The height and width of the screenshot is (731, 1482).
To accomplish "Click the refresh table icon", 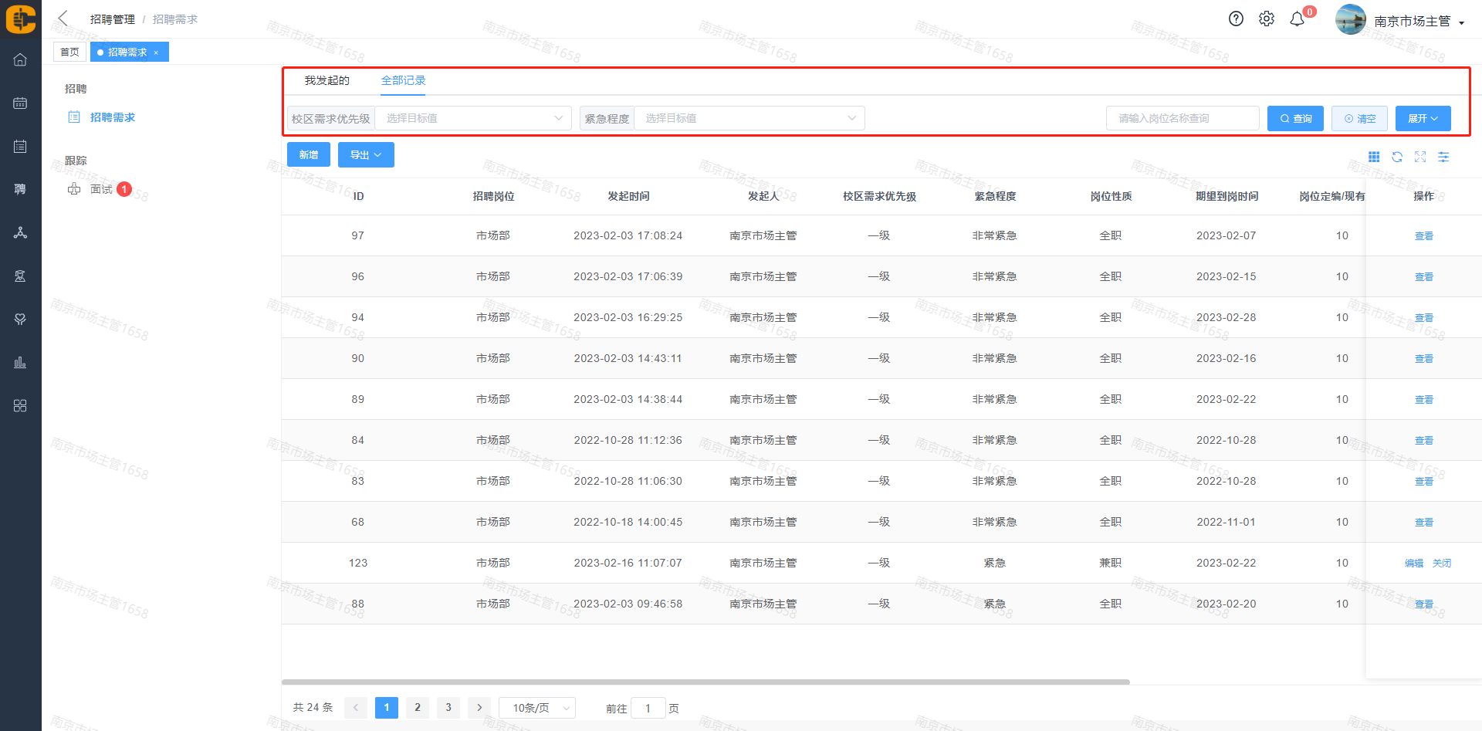I will point(1397,157).
